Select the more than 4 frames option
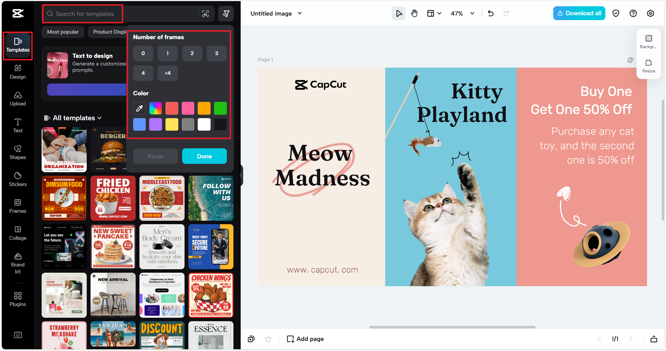This screenshot has height=351, width=666. tap(168, 73)
